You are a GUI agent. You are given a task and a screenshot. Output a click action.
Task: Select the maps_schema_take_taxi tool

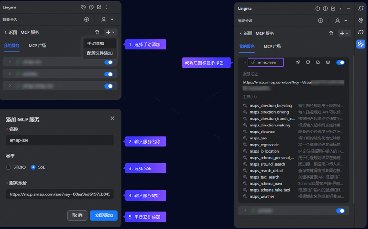(269, 190)
